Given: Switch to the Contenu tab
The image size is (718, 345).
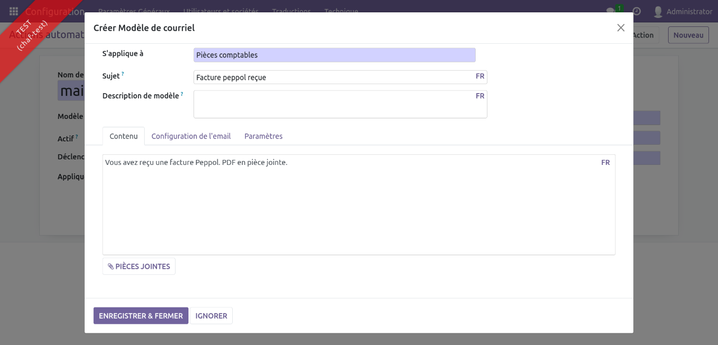Looking at the screenshot, I should [123, 136].
